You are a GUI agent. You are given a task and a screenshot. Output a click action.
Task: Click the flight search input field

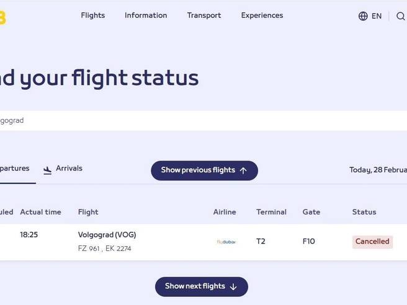pos(204,121)
